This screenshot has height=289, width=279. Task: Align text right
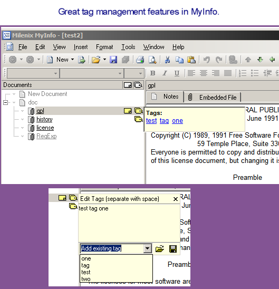[x=216, y=73]
